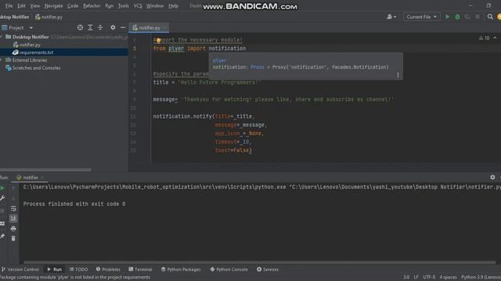Open the Services tool window

[x=268, y=269]
